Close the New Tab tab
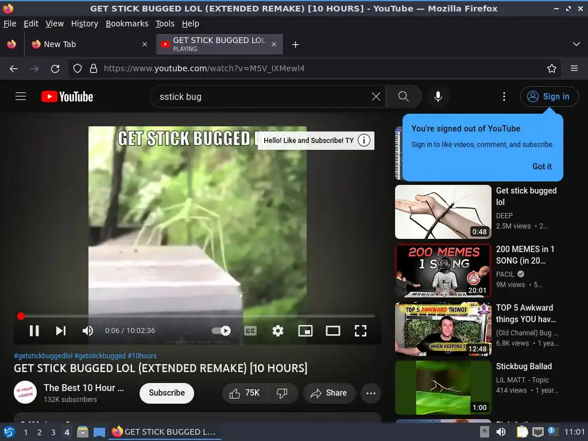588x441 pixels. point(144,44)
